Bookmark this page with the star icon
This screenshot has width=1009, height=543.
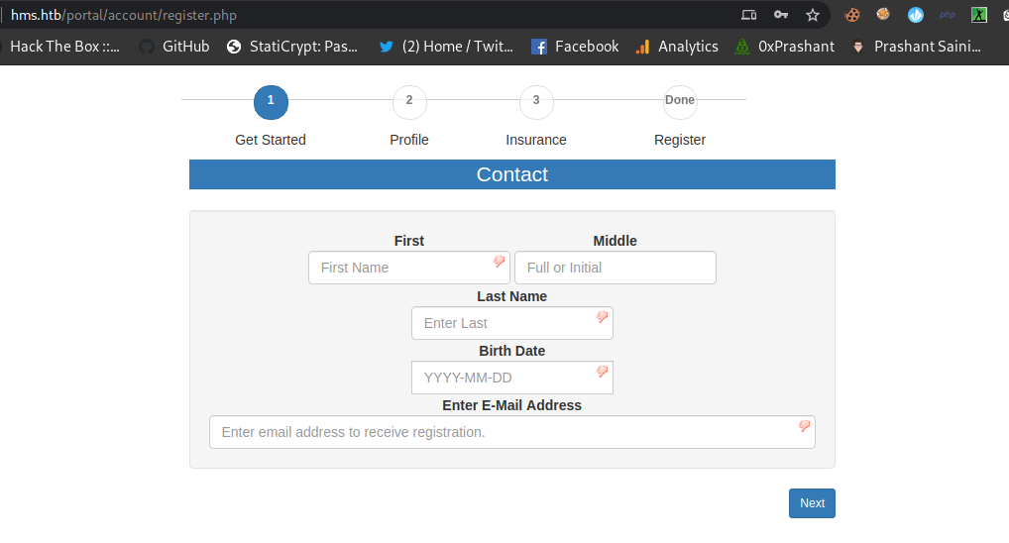813,15
